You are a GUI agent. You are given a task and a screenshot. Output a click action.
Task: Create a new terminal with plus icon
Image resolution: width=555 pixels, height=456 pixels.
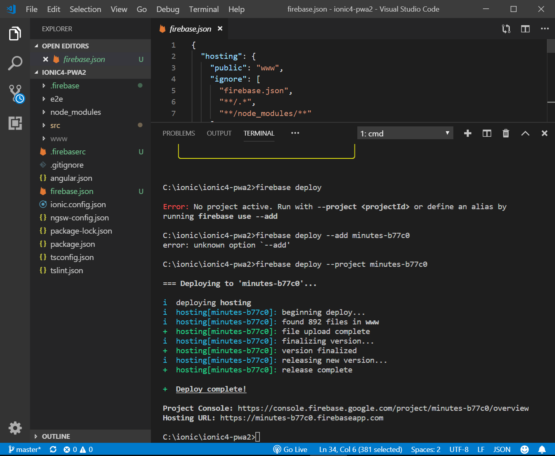pos(467,134)
